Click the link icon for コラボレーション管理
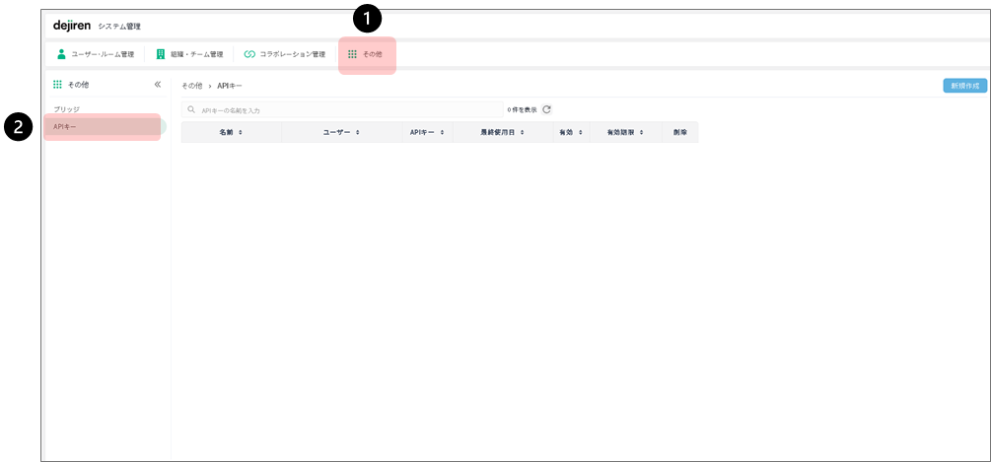This screenshot has height=462, width=991. 249,54
